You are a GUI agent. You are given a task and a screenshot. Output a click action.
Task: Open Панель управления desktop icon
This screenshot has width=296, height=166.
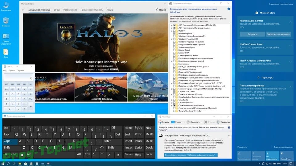6,39
